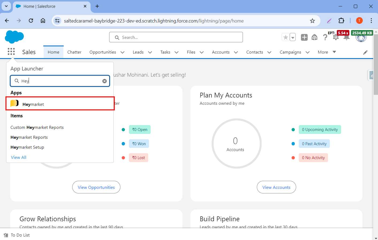Click the View Opportunities button
This screenshot has width=378, height=240.
(x=96, y=187)
